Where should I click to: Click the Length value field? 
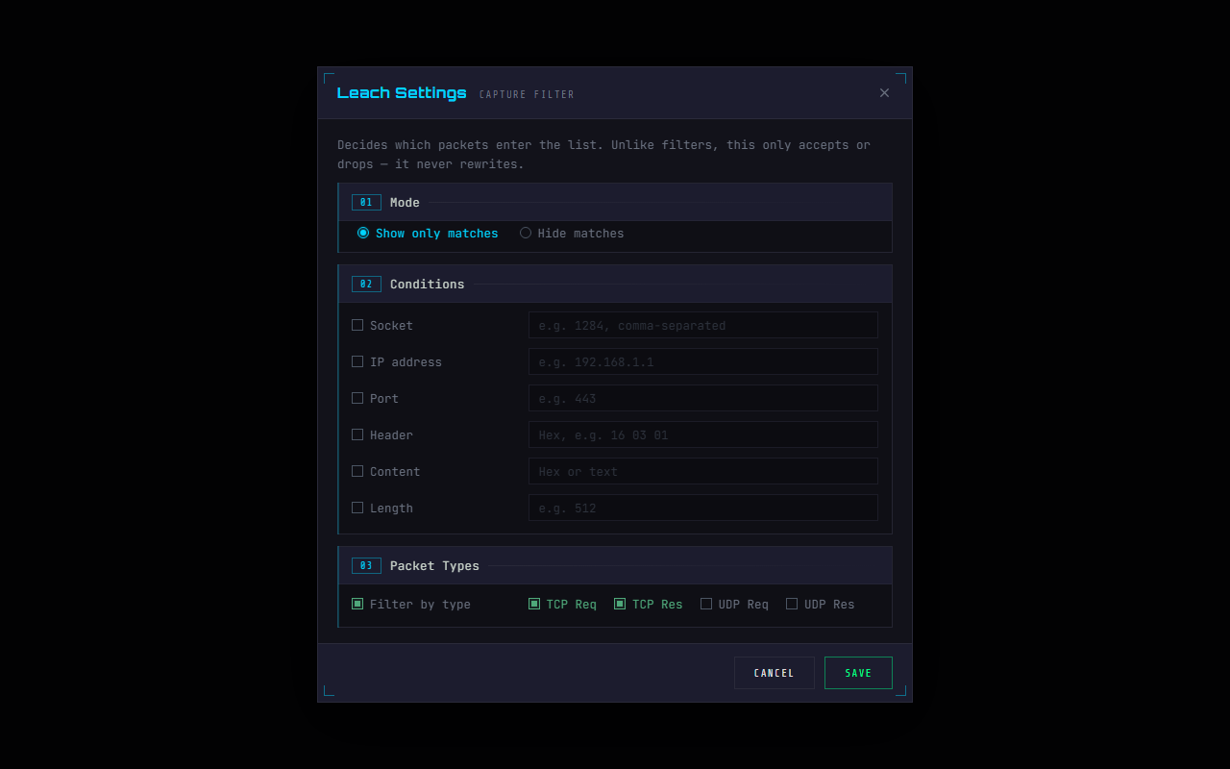click(x=703, y=508)
